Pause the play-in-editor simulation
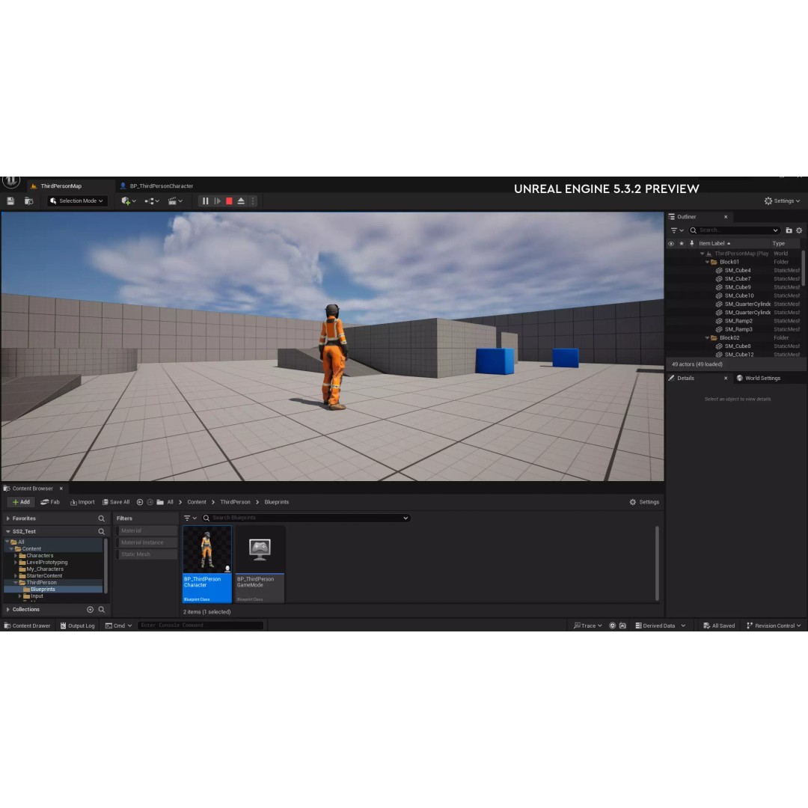The image size is (808, 808). tap(205, 201)
